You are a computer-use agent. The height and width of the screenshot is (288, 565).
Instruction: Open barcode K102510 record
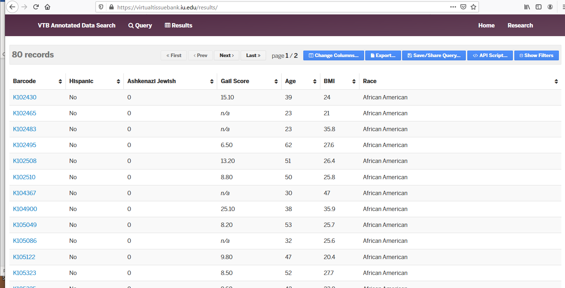coord(24,177)
